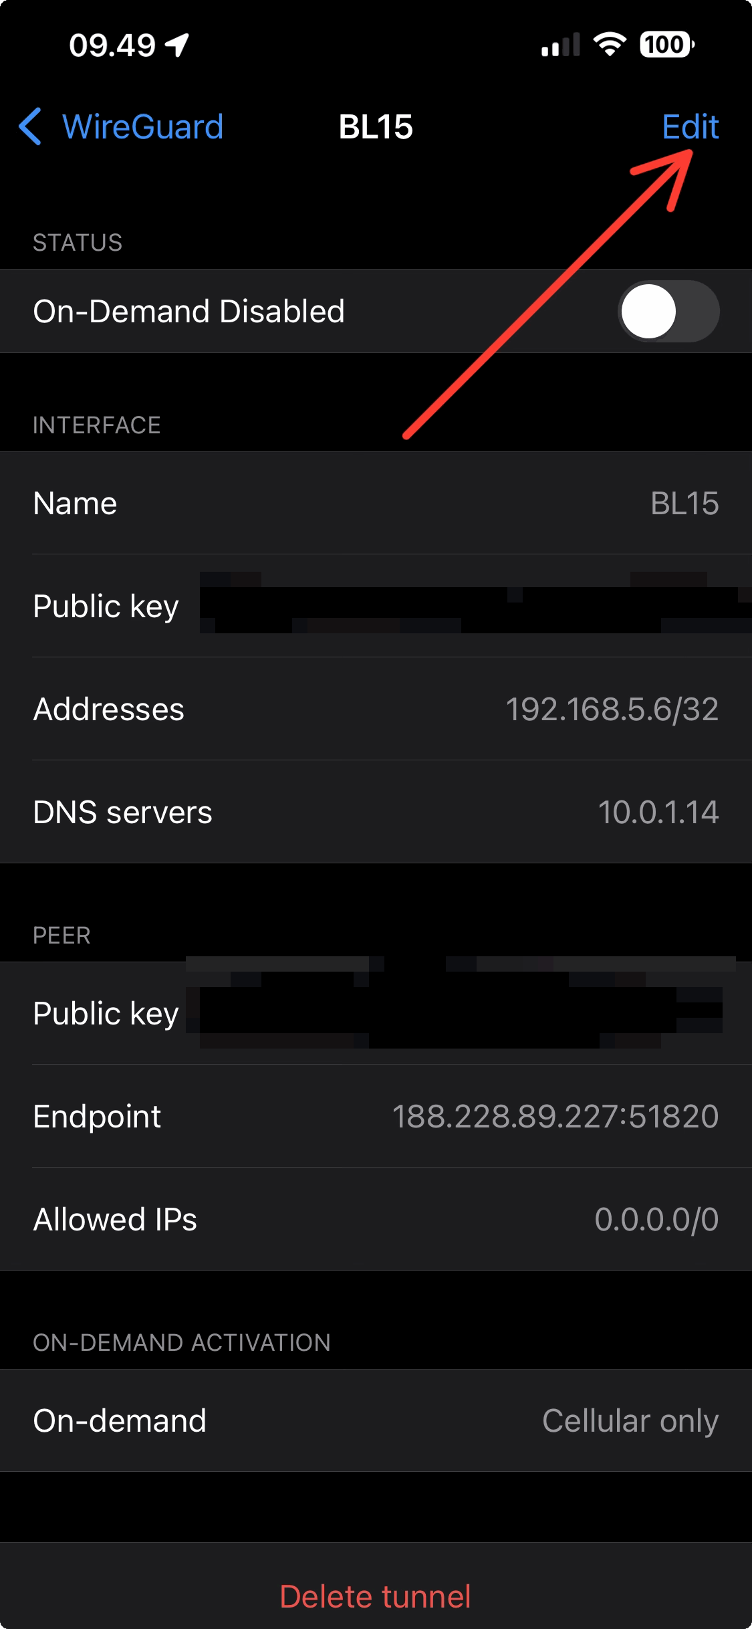Open Edit for the BL15 tunnel

(x=690, y=126)
